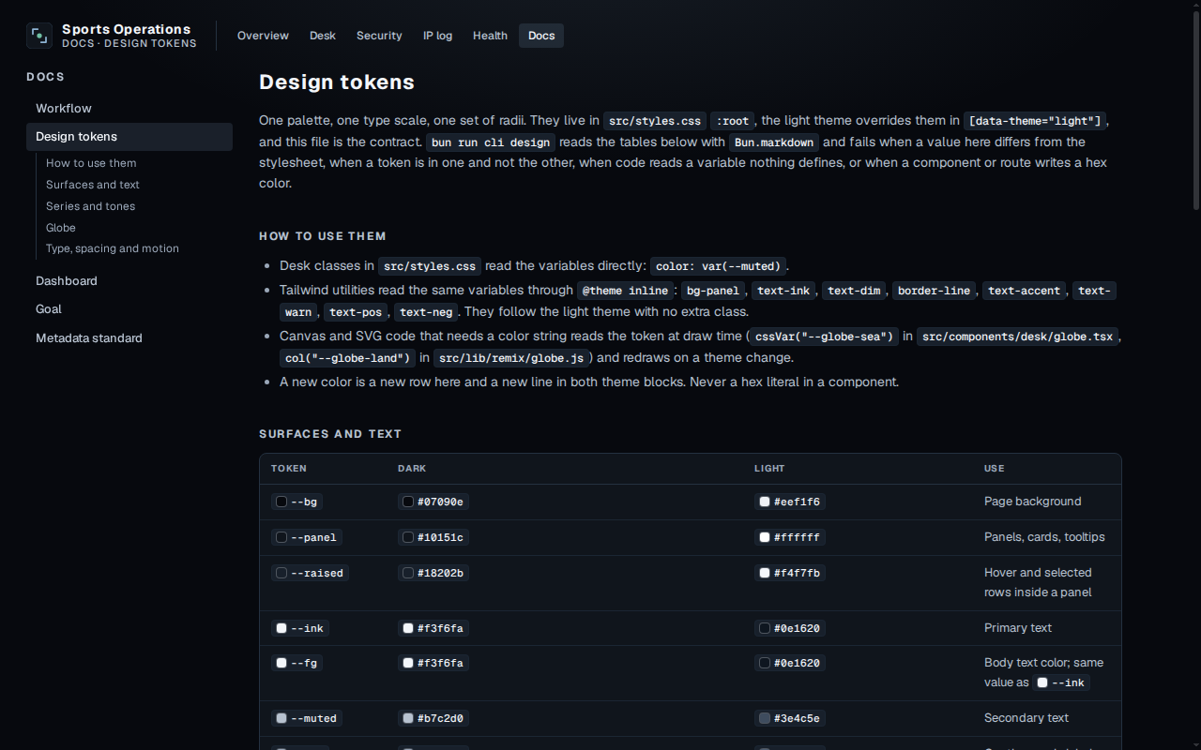Click the '@theme inline' code snippet
The width and height of the screenshot is (1201, 750).
[x=626, y=291]
